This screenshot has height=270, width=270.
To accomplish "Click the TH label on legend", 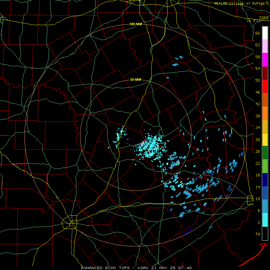I will point(258,234).
